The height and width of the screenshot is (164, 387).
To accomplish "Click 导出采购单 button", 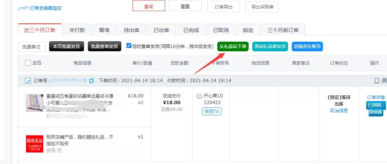I will 262,7.
